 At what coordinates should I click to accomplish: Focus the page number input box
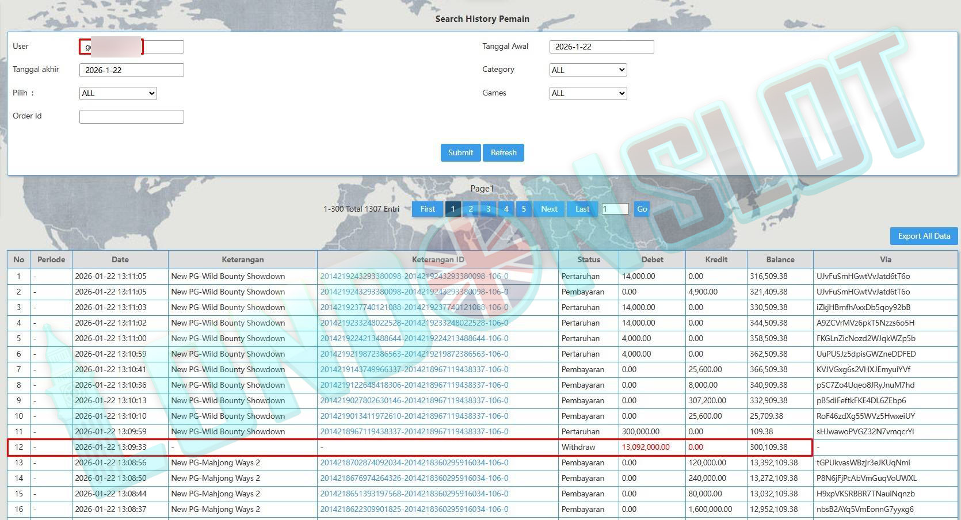tap(615, 209)
